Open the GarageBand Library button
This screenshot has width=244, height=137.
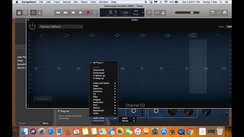pos(19,13)
